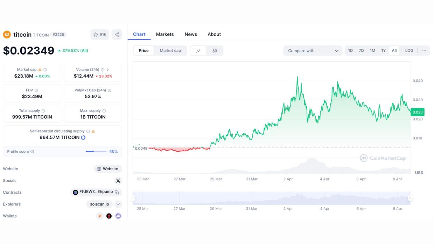Click Market cap info icon
The height and width of the screenshot is (244, 434).
[x=45, y=70]
